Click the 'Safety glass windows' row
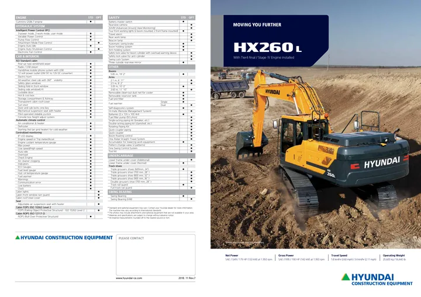Screen dimensions: 421x297 click(59, 83)
